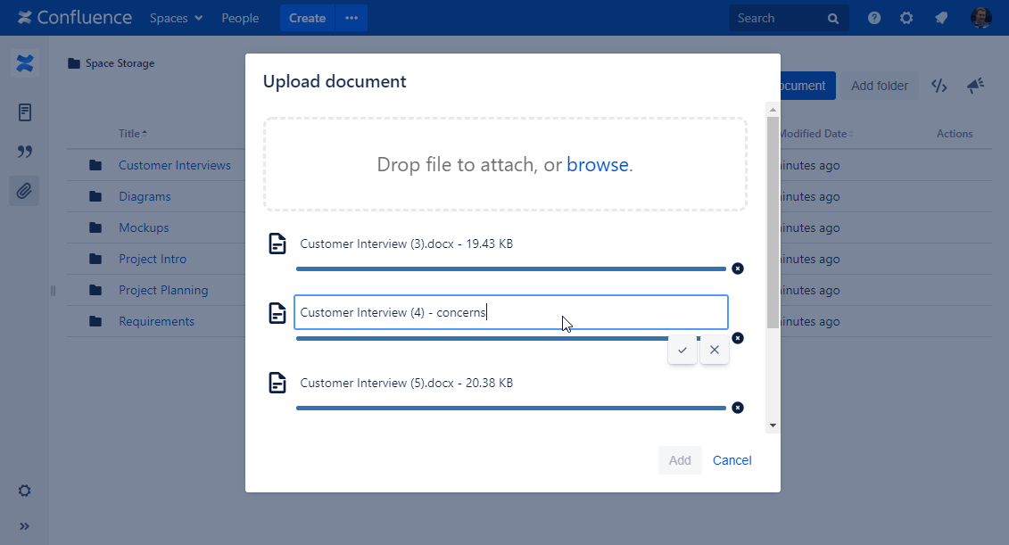This screenshot has height=545, width=1009.
Task: Click the embed code icon
Action: [x=939, y=86]
